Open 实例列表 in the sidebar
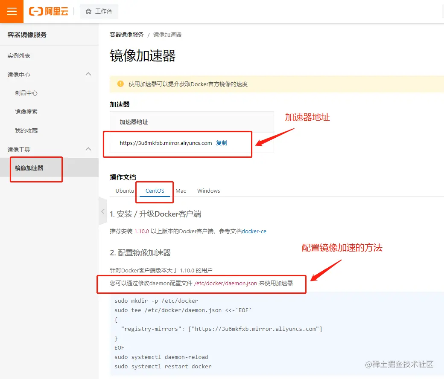 pyautogui.click(x=19, y=55)
